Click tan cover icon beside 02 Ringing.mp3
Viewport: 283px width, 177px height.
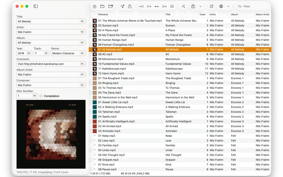tap(94, 83)
